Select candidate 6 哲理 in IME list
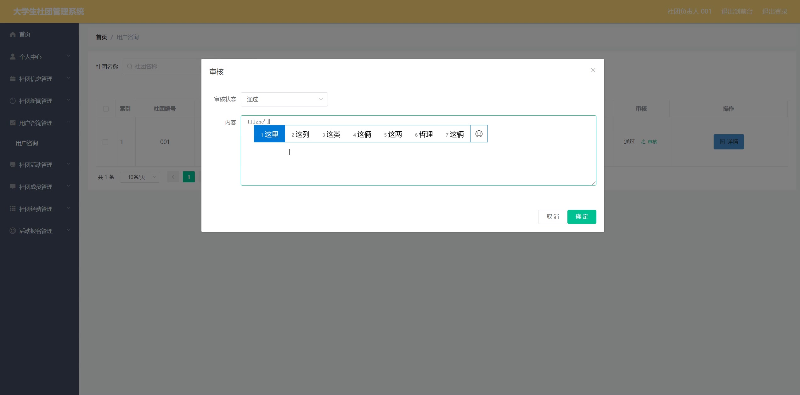Screen dimensions: 800x395 click(424, 135)
